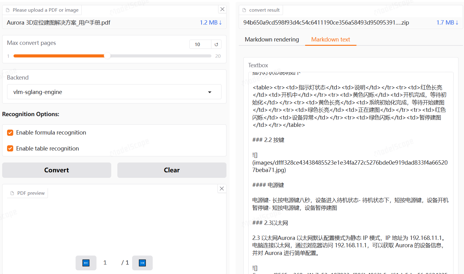464x274 pixels.
Task: Disable table recognition
Action: (x=10, y=148)
